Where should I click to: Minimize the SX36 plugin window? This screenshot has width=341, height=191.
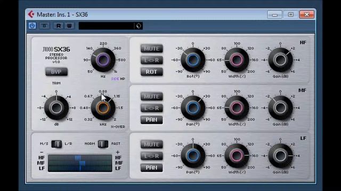click(x=275, y=15)
